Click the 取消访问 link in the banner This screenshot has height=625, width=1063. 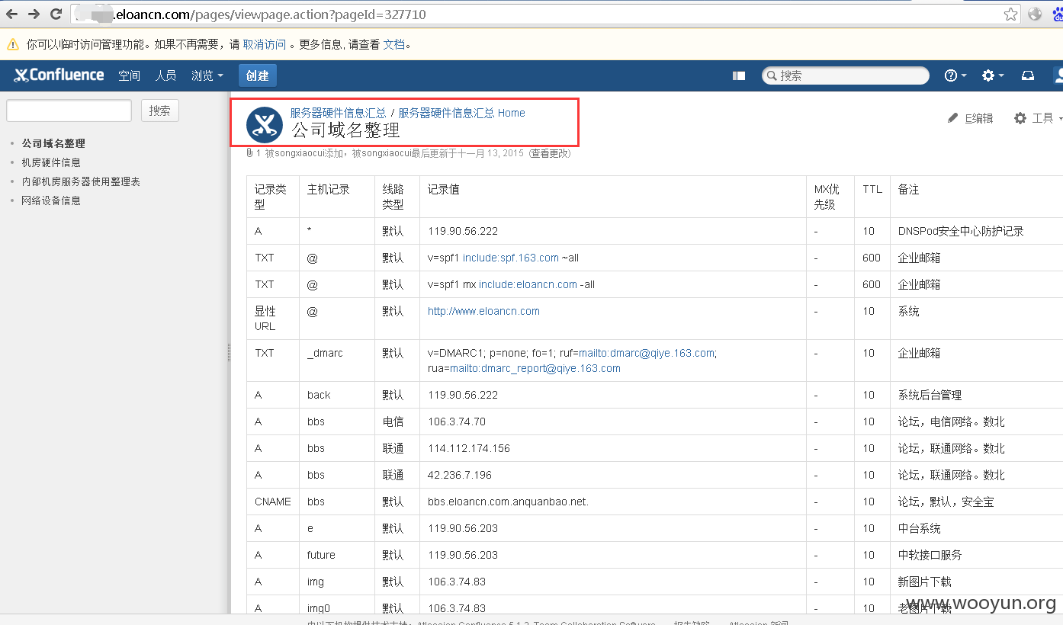pos(265,44)
